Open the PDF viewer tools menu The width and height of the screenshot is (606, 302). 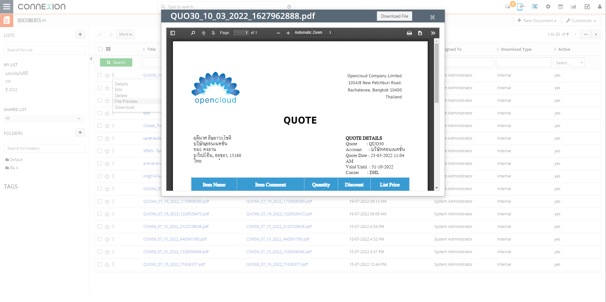point(433,33)
